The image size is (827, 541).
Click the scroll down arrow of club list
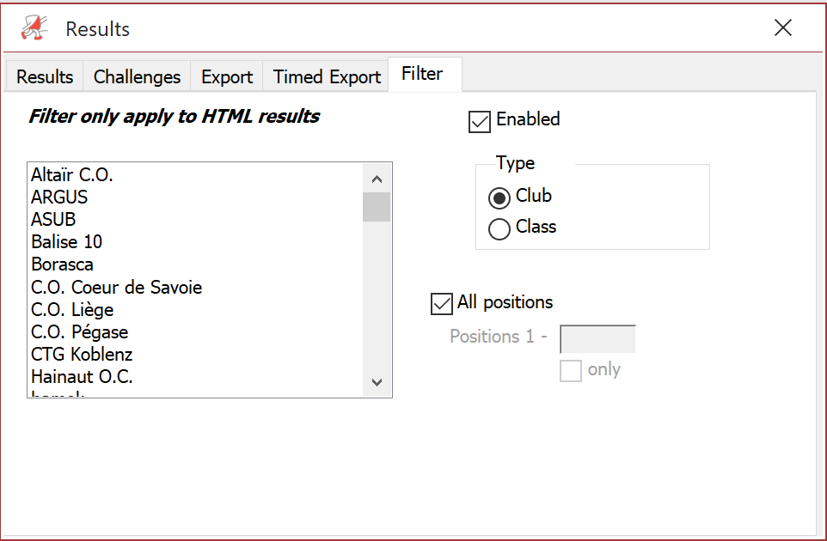tap(377, 382)
